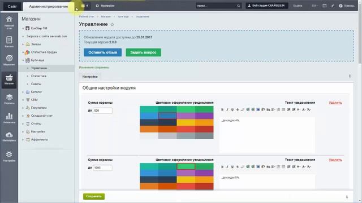
Task: Toggle Strikethrough in the 500 sum editor
Action: (x=238, y=109)
